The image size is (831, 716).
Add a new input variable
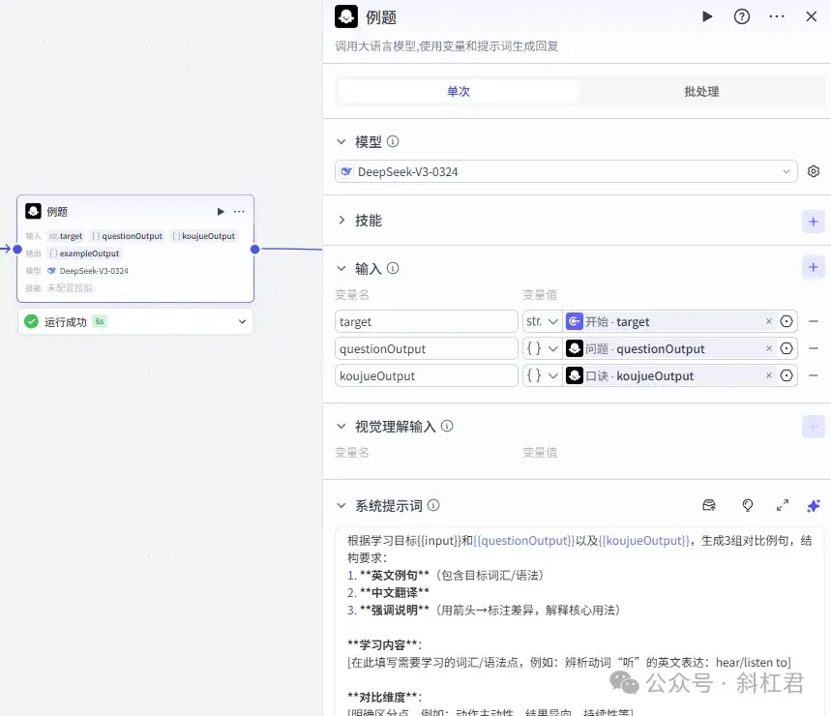pyautogui.click(x=813, y=267)
